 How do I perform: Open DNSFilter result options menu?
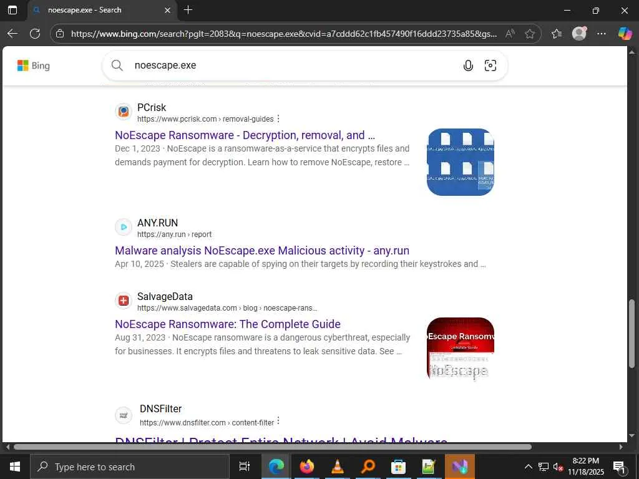point(278,421)
